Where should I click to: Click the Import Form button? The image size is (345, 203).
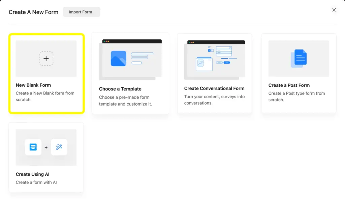pos(81,12)
